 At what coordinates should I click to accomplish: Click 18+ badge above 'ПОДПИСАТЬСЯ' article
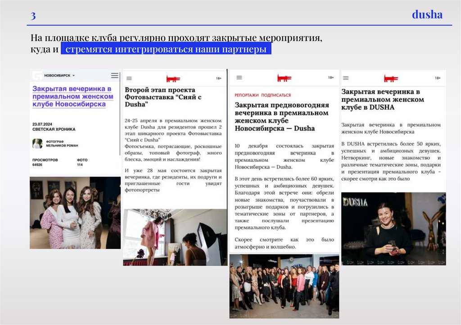click(x=331, y=77)
